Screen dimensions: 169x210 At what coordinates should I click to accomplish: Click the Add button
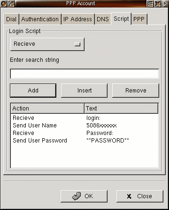[x=33, y=91]
